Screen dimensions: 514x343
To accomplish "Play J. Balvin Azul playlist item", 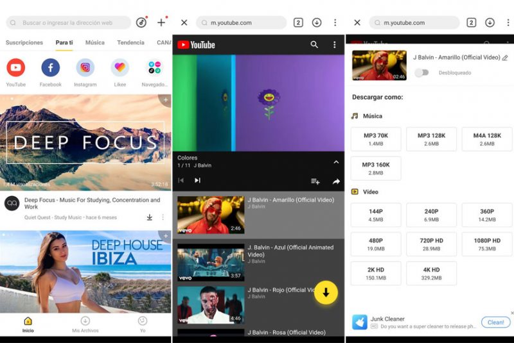I will tap(258, 262).
